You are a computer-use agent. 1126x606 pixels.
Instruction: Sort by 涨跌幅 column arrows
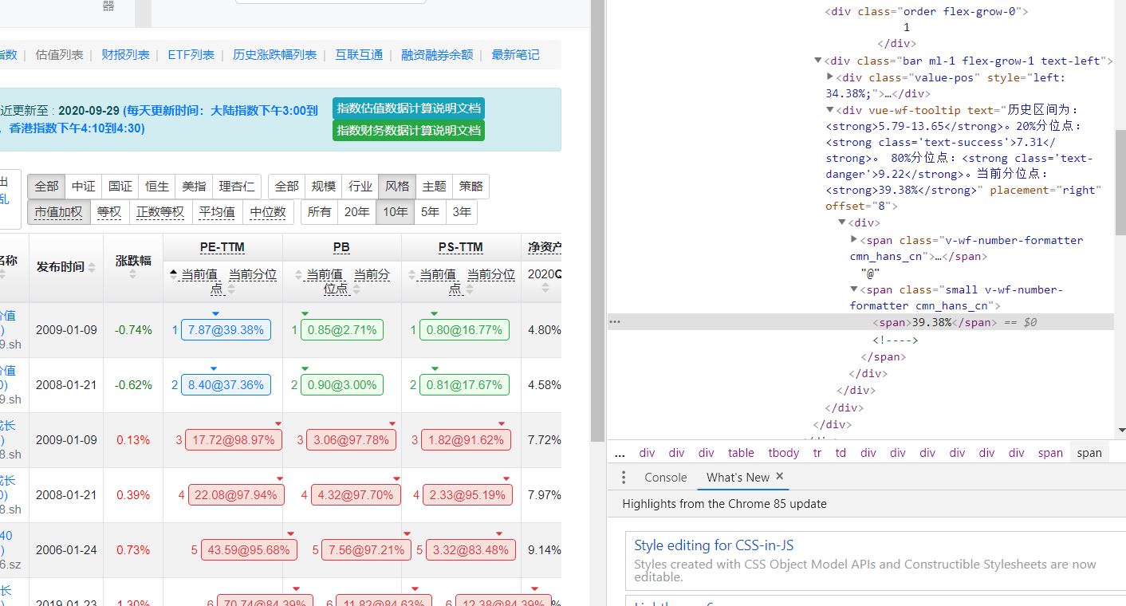[x=133, y=273]
